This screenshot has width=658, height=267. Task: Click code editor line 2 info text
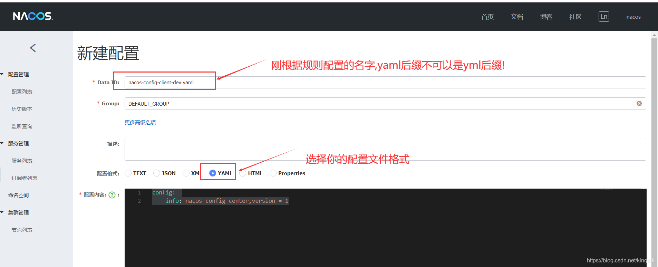227,201
